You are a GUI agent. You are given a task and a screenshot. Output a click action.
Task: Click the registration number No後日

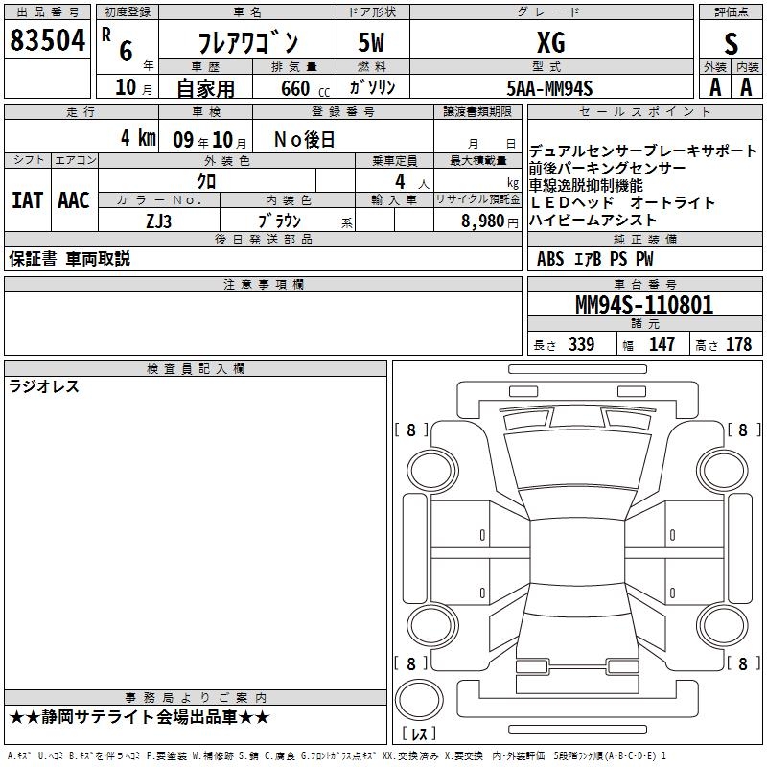click(304, 140)
